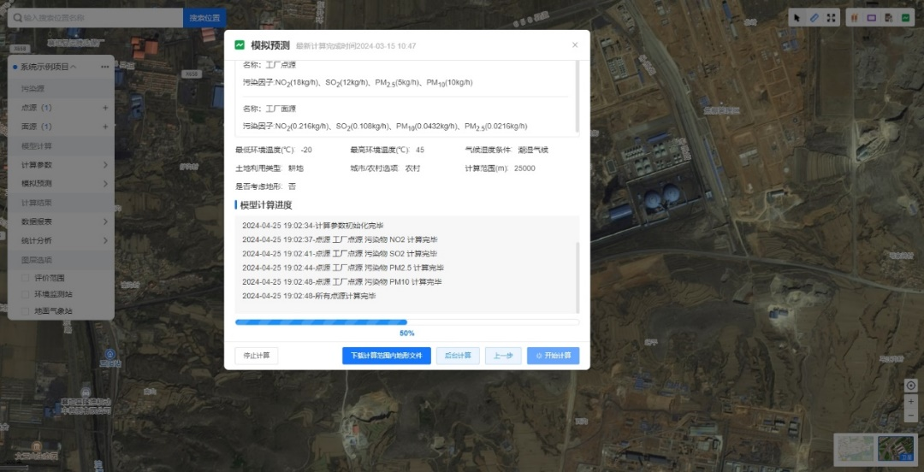Click the blue ruler measure tool
This screenshot has height=472, width=924.
click(814, 17)
